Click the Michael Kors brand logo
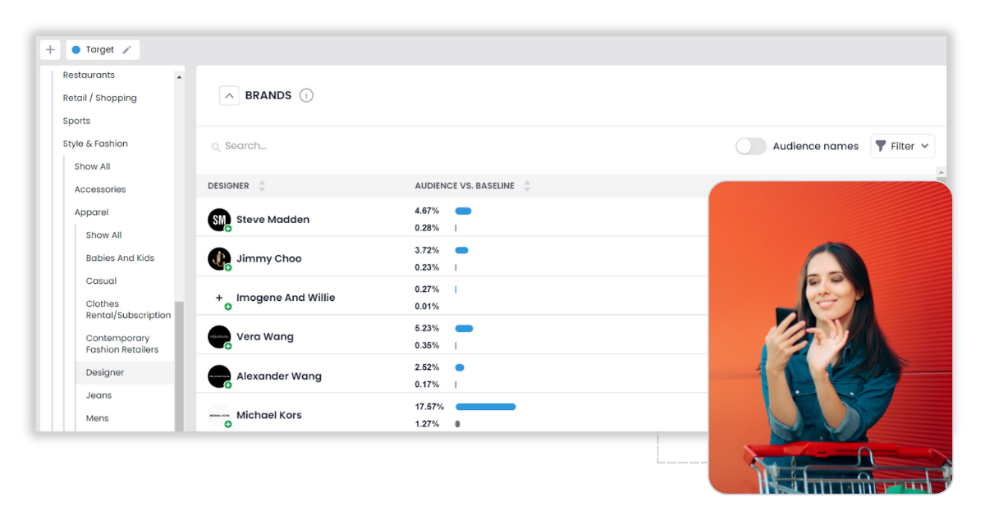This screenshot has width=985, height=515. click(219, 415)
